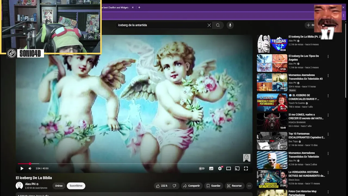
Task: Open options menu for Top 10 Fantasmas video
Action: (328, 134)
